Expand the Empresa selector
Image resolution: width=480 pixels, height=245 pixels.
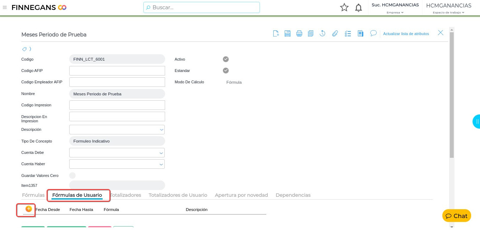point(395,12)
